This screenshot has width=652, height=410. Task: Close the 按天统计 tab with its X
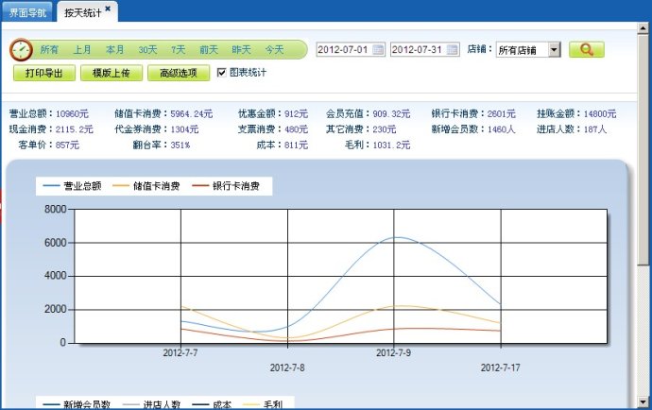pos(108,9)
